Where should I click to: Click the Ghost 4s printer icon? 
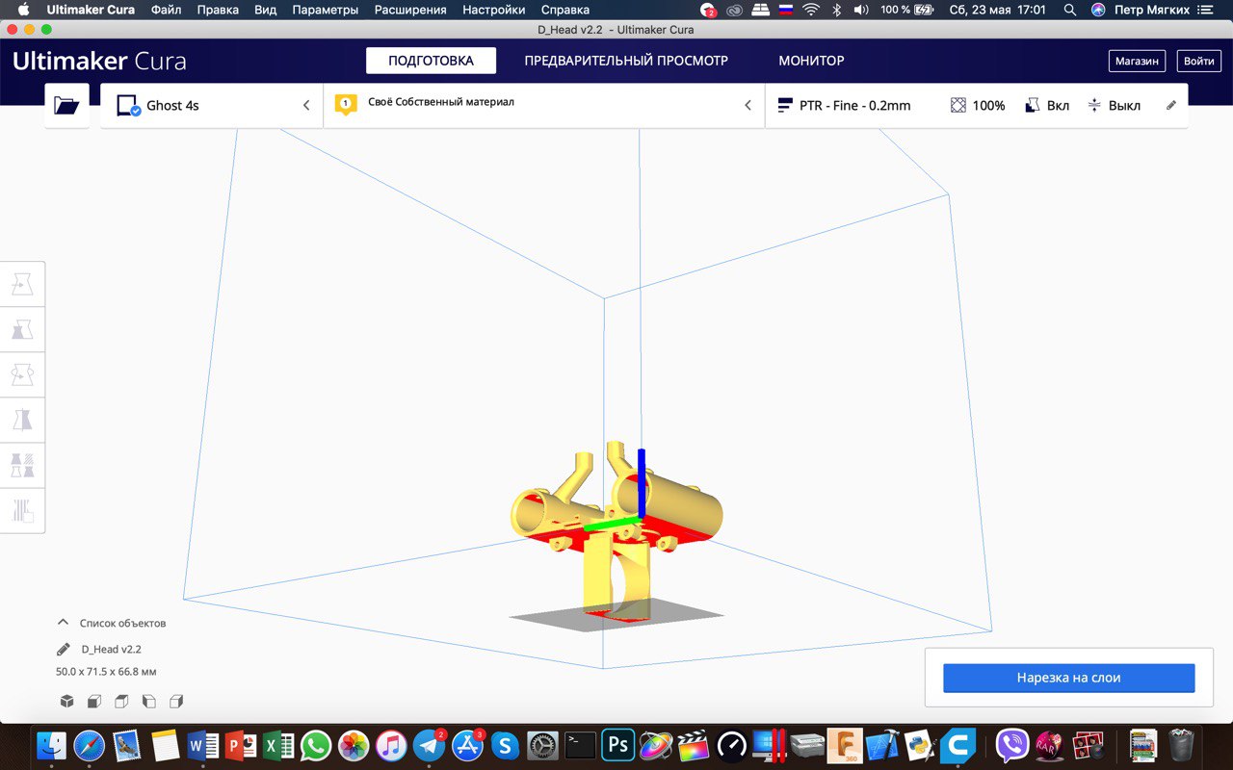coord(128,105)
